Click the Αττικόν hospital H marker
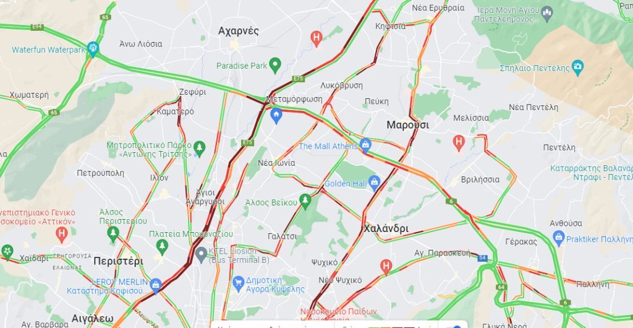Viewport: 633px width, 328px height. pyautogui.click(x=61, y=235)
